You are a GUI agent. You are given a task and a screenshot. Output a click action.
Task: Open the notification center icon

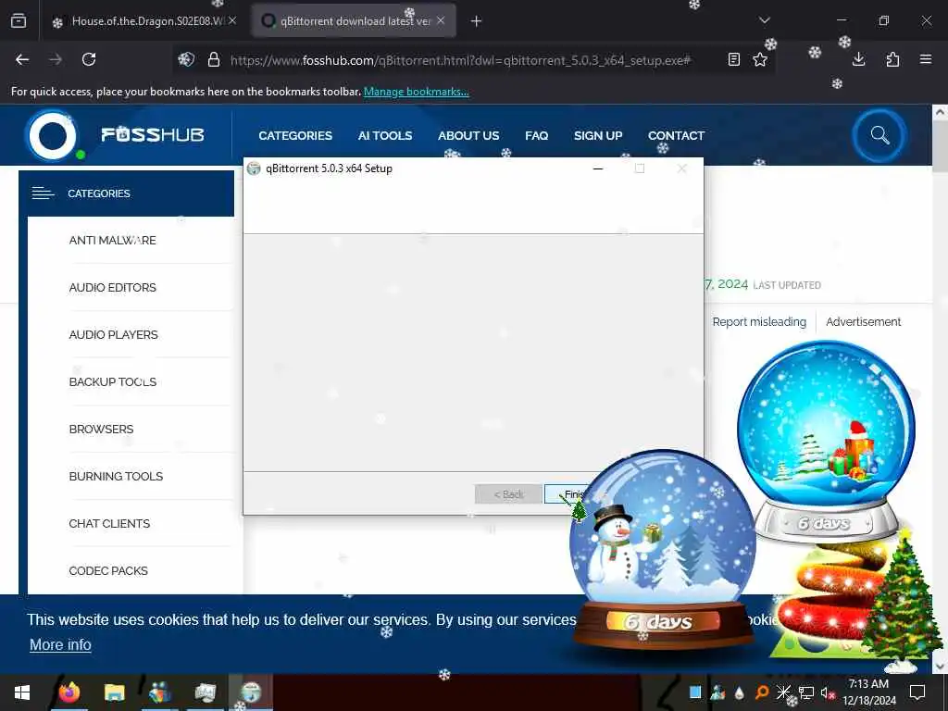[x=917, y=692]
